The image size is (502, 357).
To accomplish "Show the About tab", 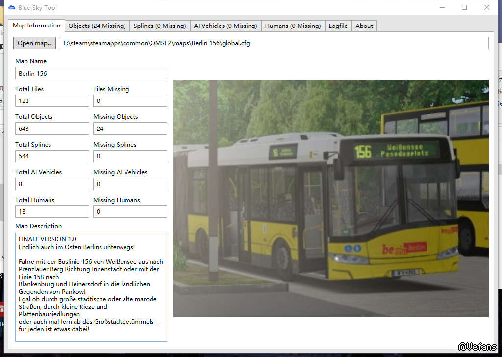I will click(x=364, y=26).
